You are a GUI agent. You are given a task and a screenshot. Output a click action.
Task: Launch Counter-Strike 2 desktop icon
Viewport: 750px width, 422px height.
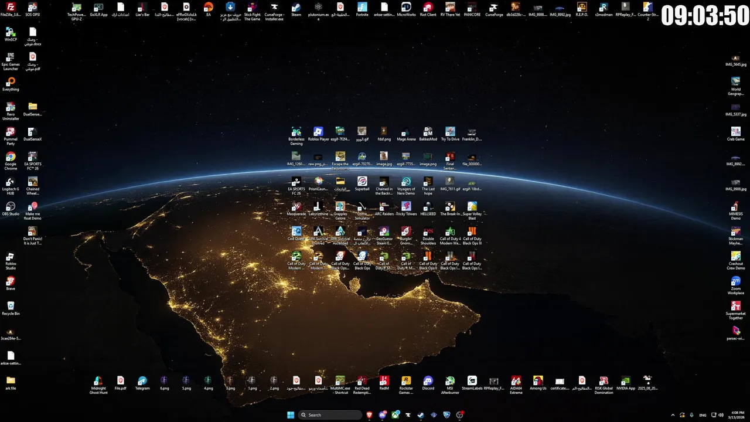point(647,11)
